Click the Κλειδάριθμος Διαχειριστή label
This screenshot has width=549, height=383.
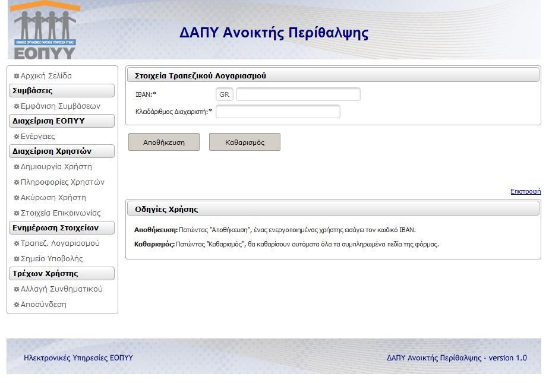173,112
